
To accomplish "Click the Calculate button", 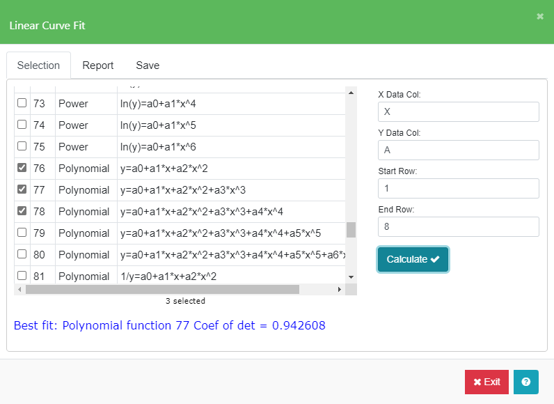I will [x=413, y=259].
